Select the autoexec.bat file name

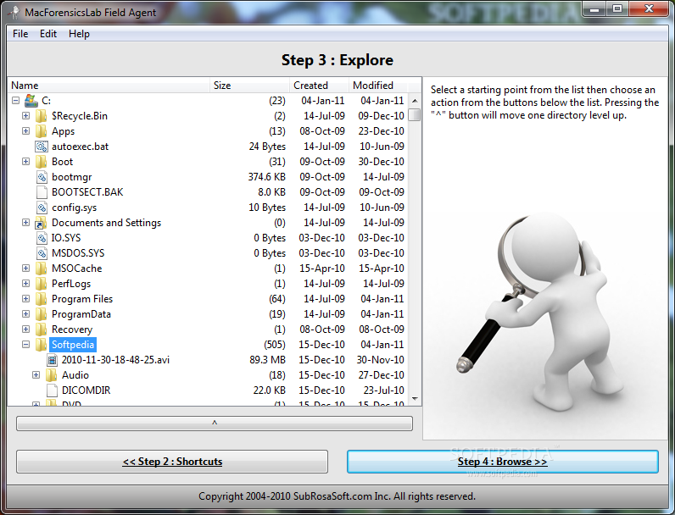click(x=80, y=147)
